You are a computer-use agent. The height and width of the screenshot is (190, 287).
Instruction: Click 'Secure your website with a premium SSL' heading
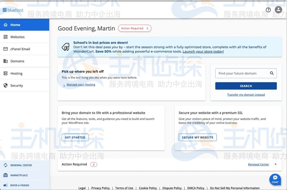click(211, 113)
